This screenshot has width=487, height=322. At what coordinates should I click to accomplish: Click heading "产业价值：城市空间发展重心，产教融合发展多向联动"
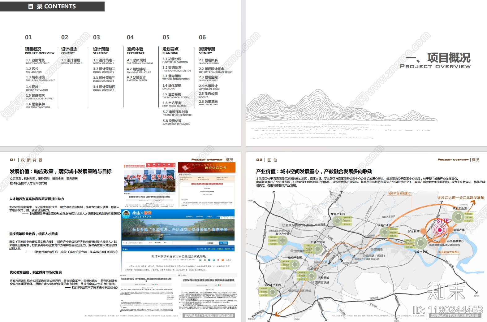(x=314, y=171)
